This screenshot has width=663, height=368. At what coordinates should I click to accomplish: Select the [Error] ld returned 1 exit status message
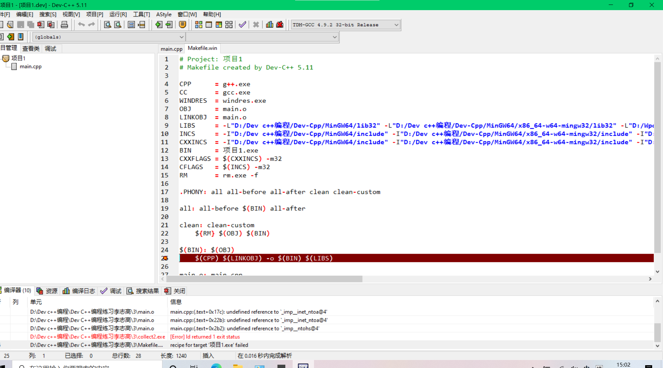coord(205,337)
